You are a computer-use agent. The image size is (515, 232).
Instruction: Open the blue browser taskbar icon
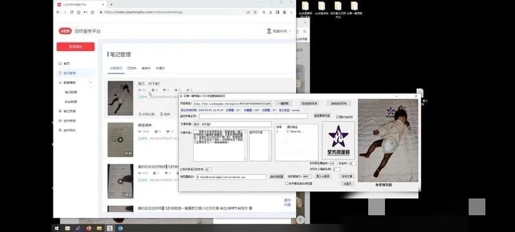point(120,228)
